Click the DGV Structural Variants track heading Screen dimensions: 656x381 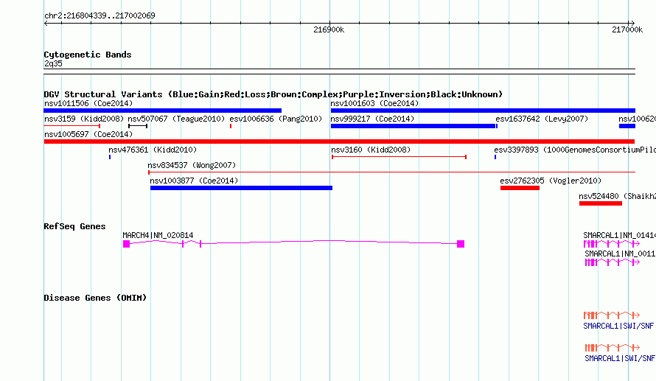coord(273,94)
